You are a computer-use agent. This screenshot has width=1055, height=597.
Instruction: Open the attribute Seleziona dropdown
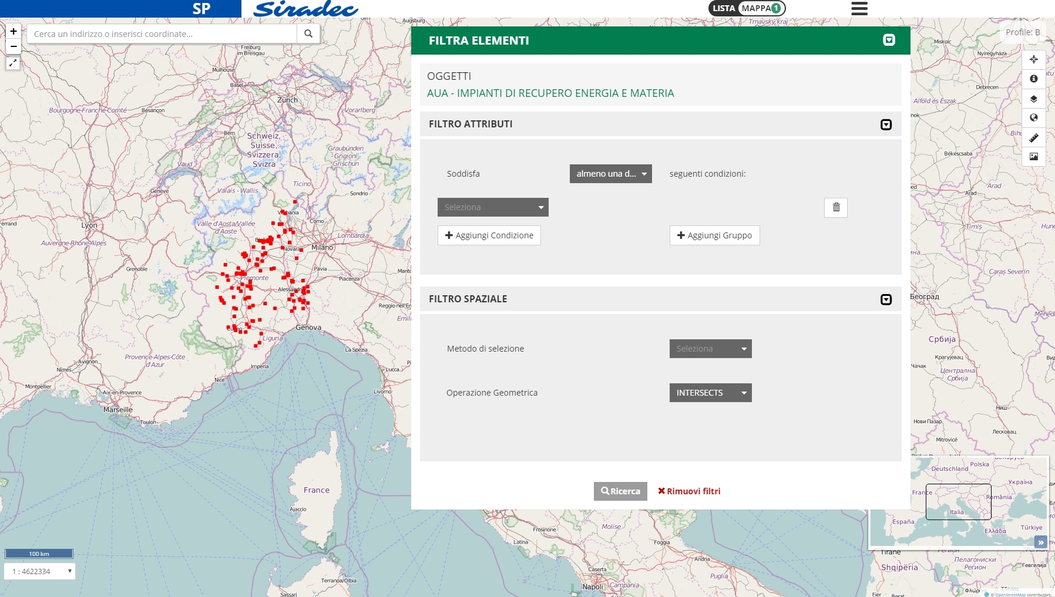(493, 207)
